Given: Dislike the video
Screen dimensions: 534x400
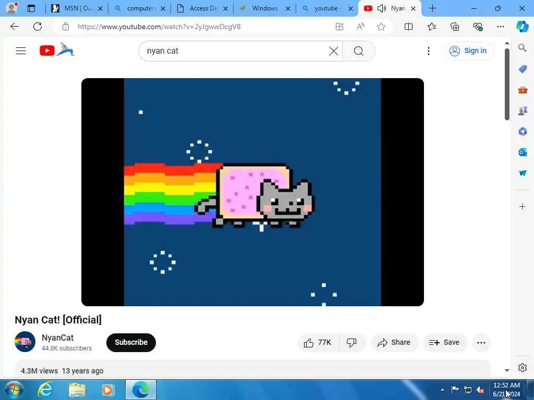Looking at the screenshot, I should click(x=351, y=343).
